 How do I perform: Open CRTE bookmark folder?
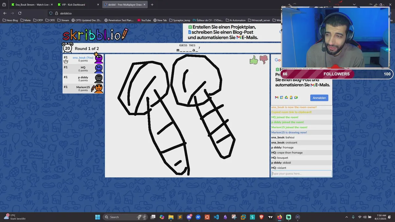(50, 20)
